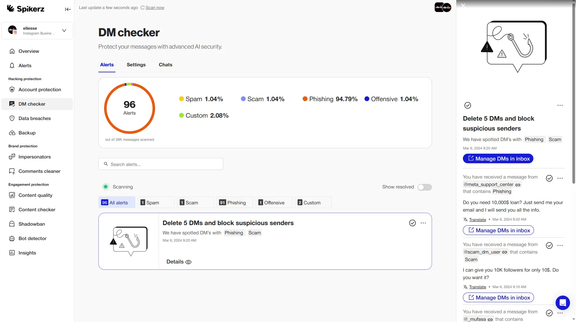Open the Impersonators panel
576x322 pixels.
pos(34,157)
